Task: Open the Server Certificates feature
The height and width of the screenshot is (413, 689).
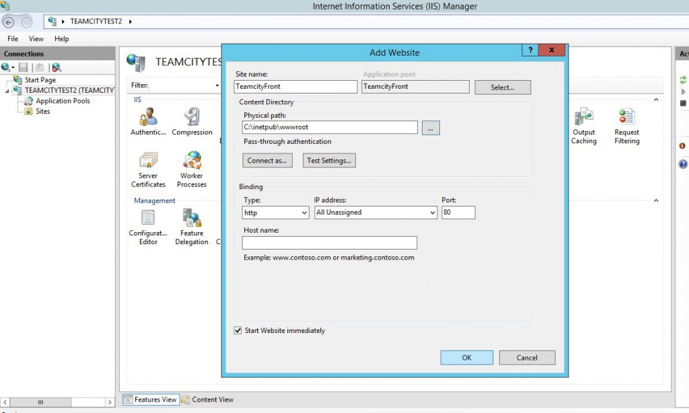Action: click(148, 170)
